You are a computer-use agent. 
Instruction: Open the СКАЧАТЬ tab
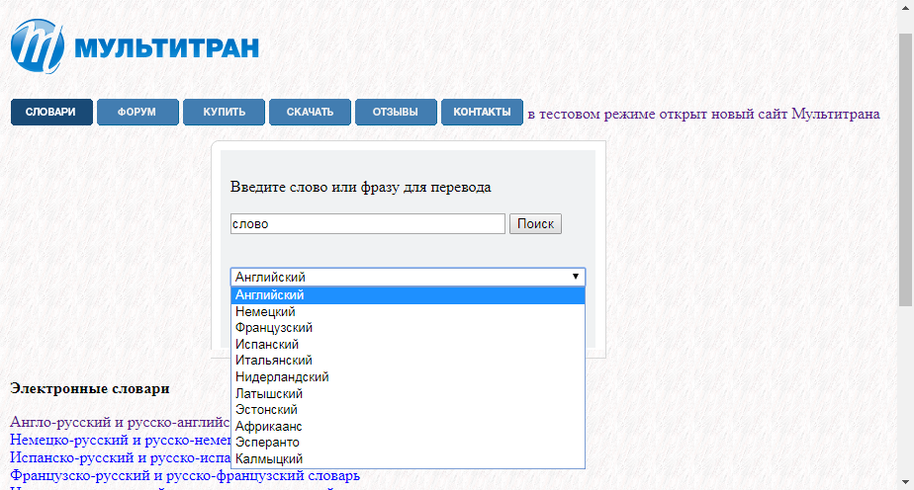pos(310,112)
